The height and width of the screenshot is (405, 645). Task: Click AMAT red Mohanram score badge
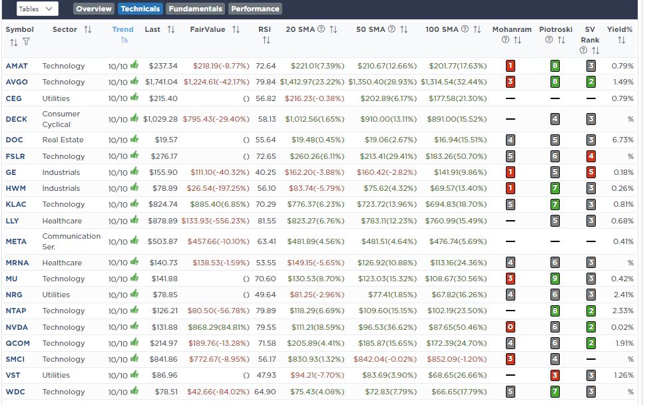pos(510,66)
